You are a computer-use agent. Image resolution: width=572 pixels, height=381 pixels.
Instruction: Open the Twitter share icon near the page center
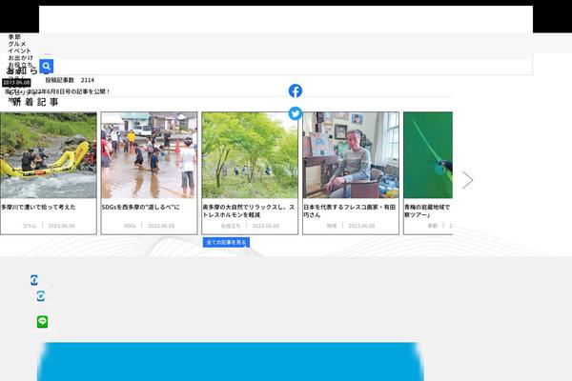click(x=296, y=113)
